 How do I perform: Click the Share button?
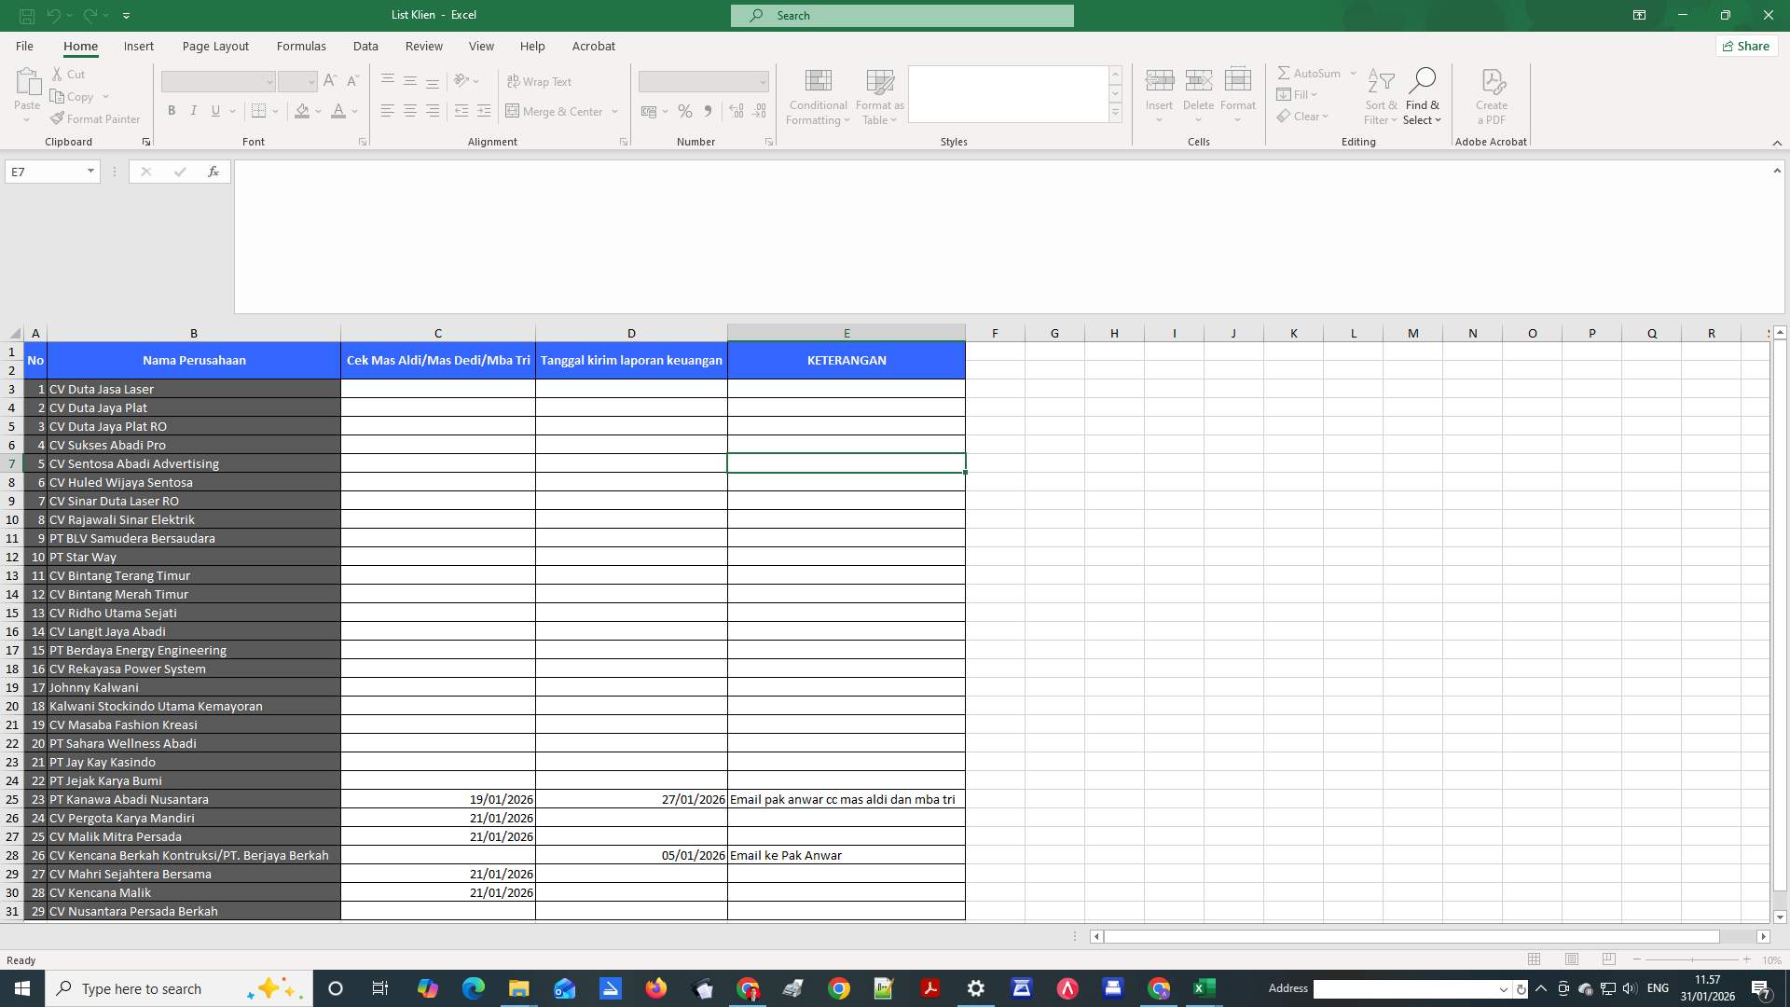pos(1745,46)
